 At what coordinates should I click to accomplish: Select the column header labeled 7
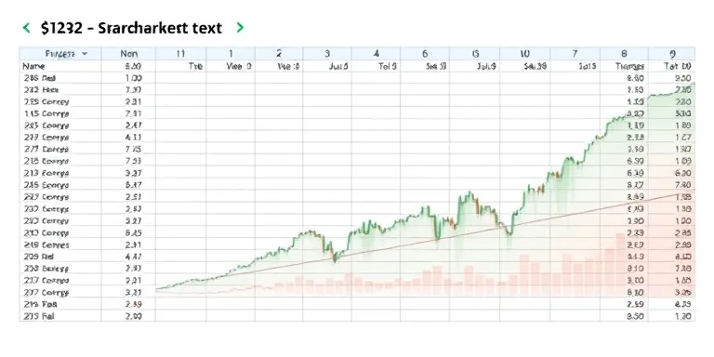tap(575, 54)
